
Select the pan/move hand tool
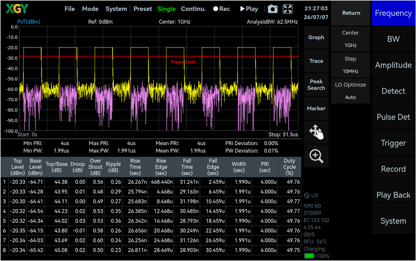(x=316, y=132)
